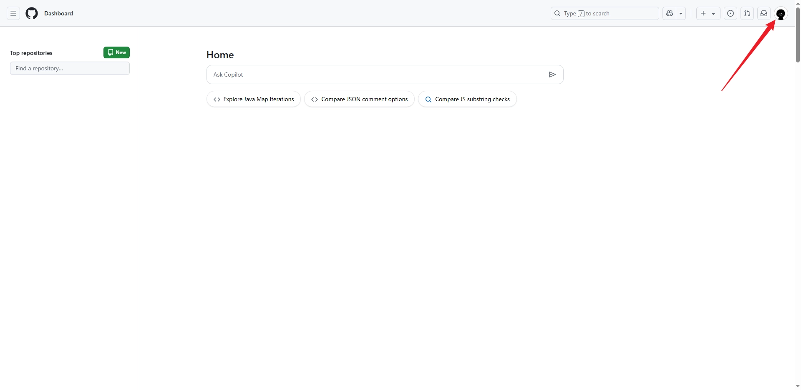Click the New repository button

click(116, 52)
